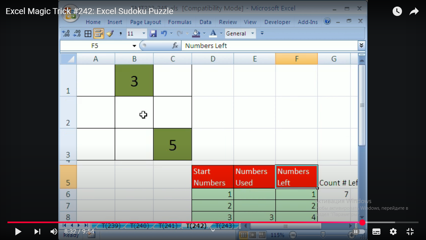
Task: Switch to sheet tab T(239)
Action: (111, 226)
